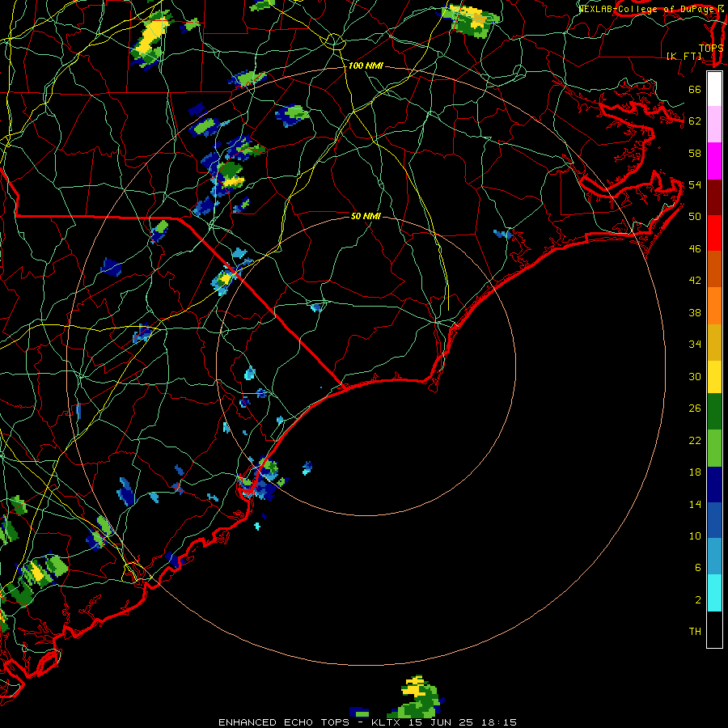This screenshot has width=728, height=728.
Task: Select the 50 NMI range ring label
Action: [x=366, y=216]
